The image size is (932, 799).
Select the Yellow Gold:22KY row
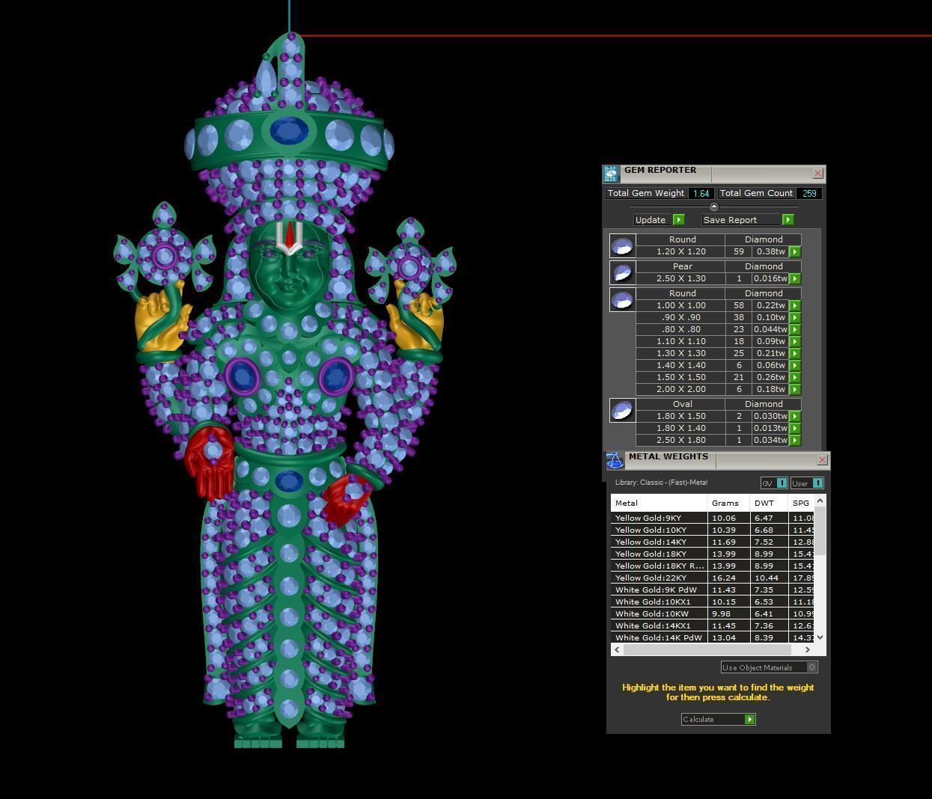point(713,578)
